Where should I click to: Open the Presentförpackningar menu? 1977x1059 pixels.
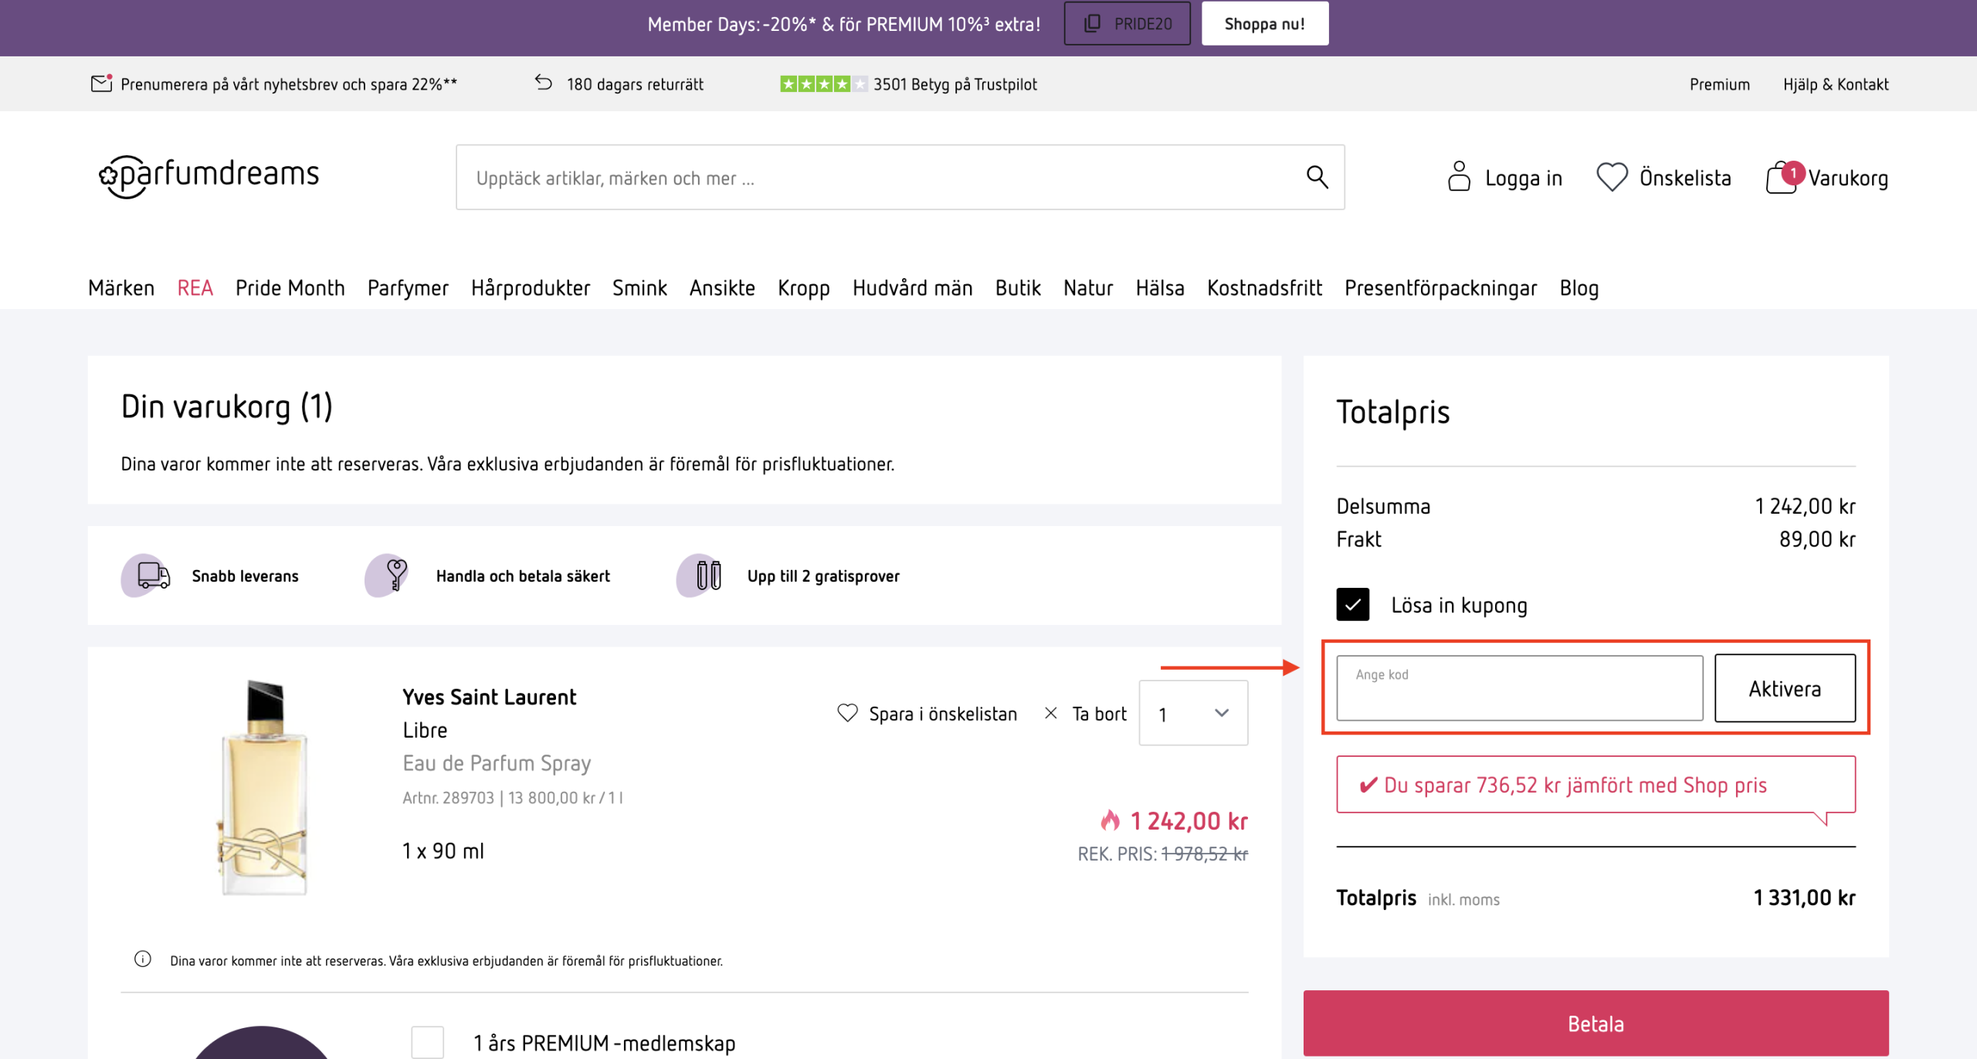pos(1440,288)
